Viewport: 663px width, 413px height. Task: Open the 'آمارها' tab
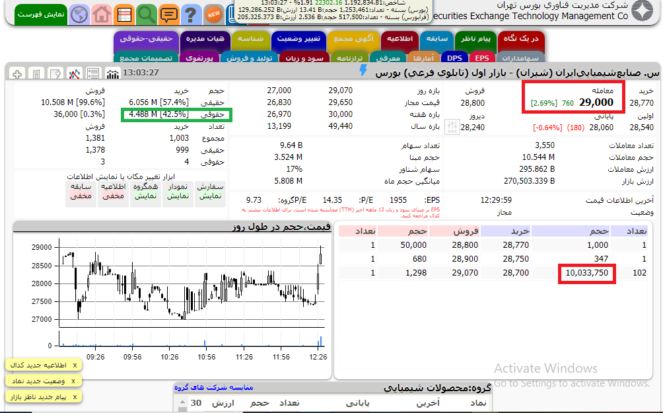coord(423,58)
